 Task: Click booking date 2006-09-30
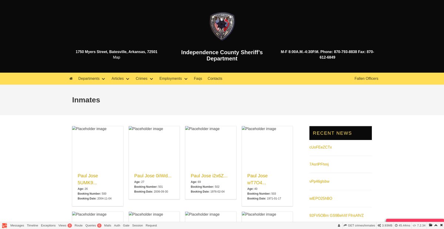coord(161,192)
